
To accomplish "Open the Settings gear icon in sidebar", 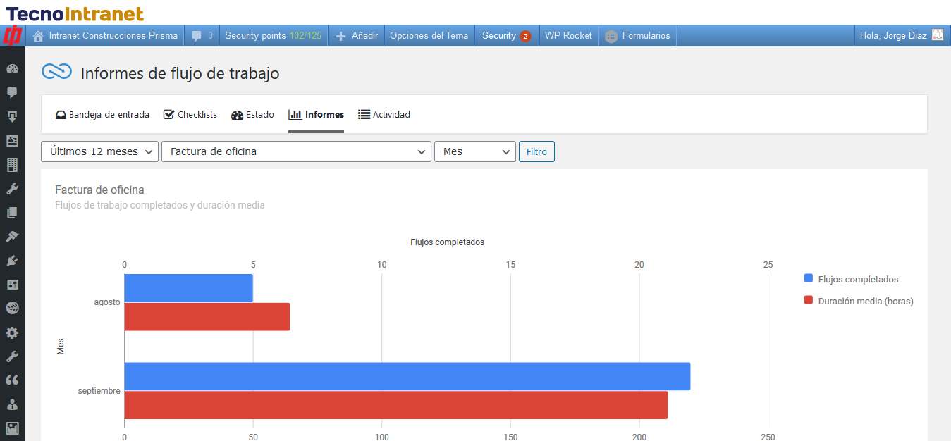I will point(12,333).
